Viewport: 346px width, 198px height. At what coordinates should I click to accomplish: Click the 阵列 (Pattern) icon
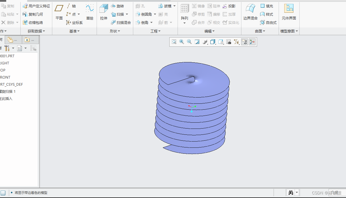(184, 12)
